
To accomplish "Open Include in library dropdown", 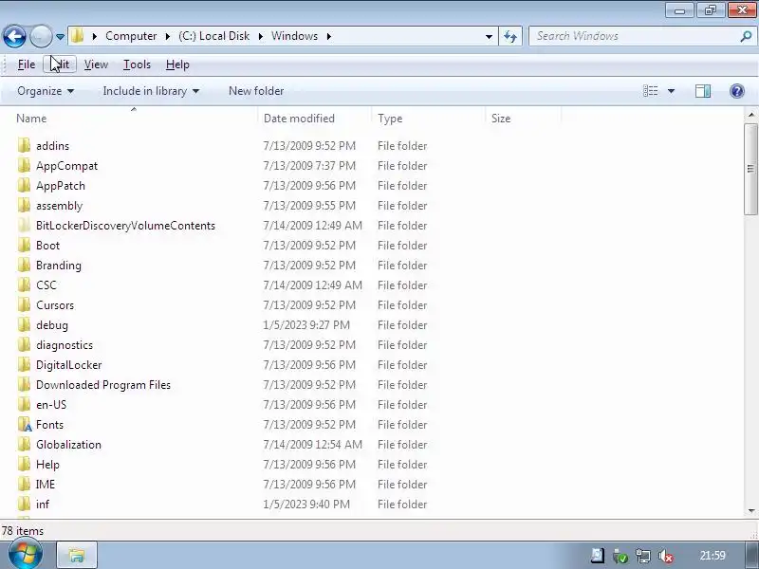I will pos(151,91).
